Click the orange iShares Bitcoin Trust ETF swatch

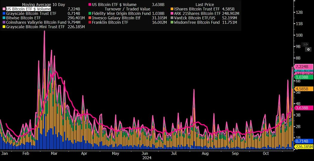coord(172,9)
